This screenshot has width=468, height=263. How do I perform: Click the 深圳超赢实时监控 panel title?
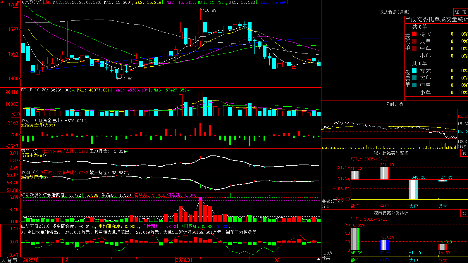click(x=391, y=153)
